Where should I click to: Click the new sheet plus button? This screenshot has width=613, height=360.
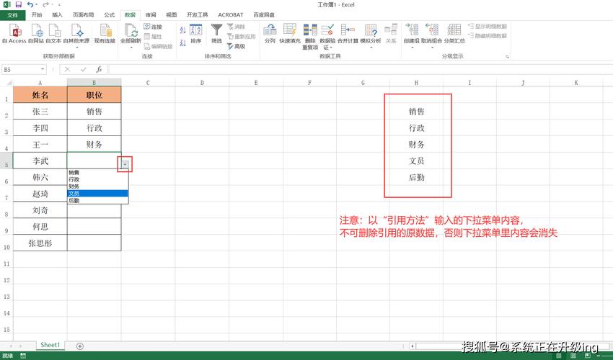click(x=80, y=346)
